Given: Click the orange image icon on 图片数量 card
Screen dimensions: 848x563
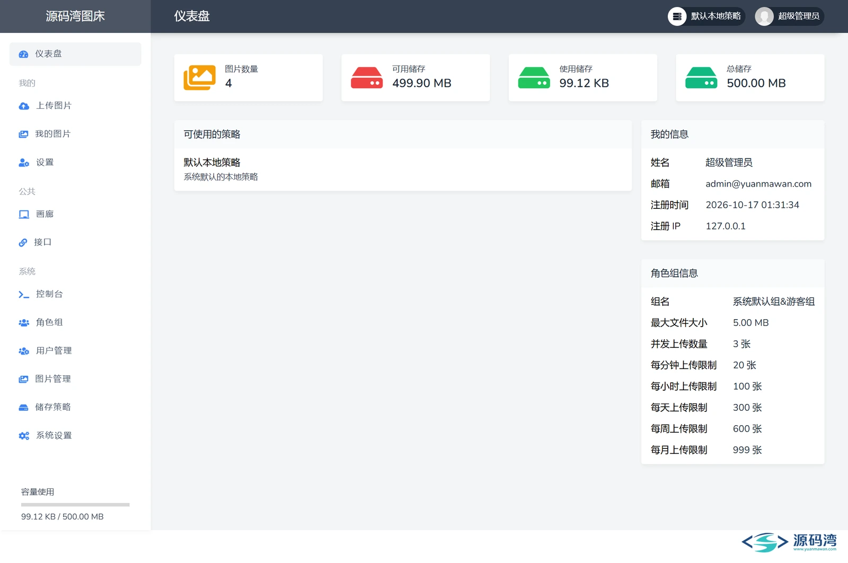Looking at the screenshot, I should (200, 77).
